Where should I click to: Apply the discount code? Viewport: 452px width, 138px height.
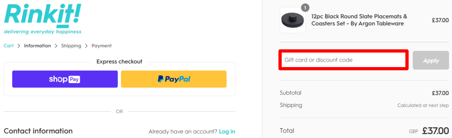tap(431, 60)
